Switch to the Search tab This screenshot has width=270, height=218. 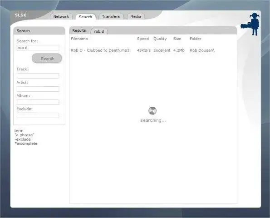(x=85, y=17)
